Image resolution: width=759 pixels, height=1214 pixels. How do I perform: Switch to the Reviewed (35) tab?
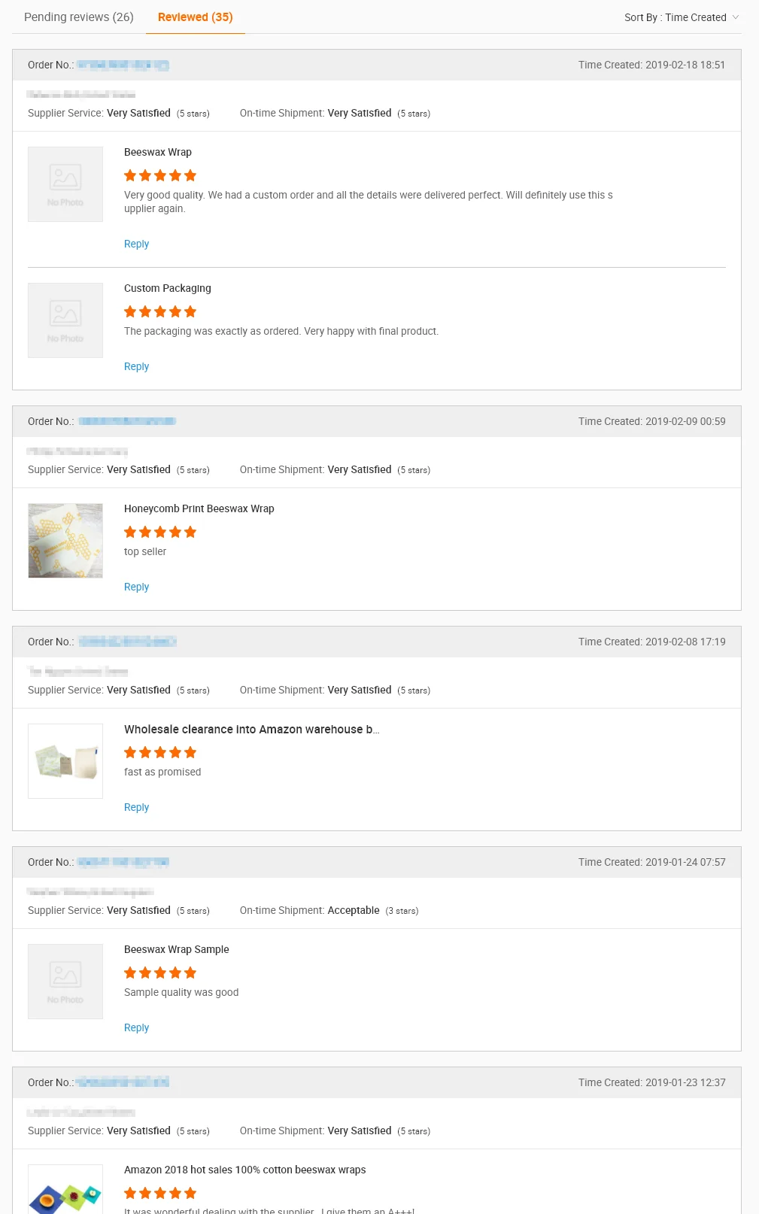pyautogui.click(x=195, y=17)
